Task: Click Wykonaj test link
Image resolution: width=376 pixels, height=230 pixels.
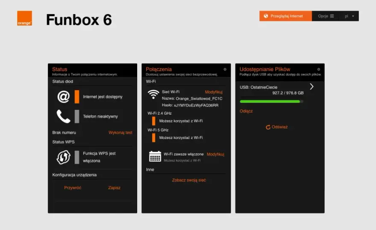Action: (x=120, y=132)
